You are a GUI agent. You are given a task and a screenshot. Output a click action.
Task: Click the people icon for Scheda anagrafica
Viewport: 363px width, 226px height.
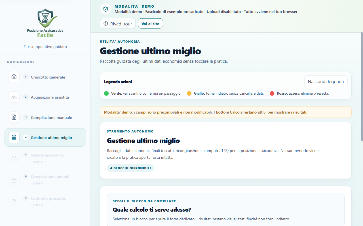14,158
